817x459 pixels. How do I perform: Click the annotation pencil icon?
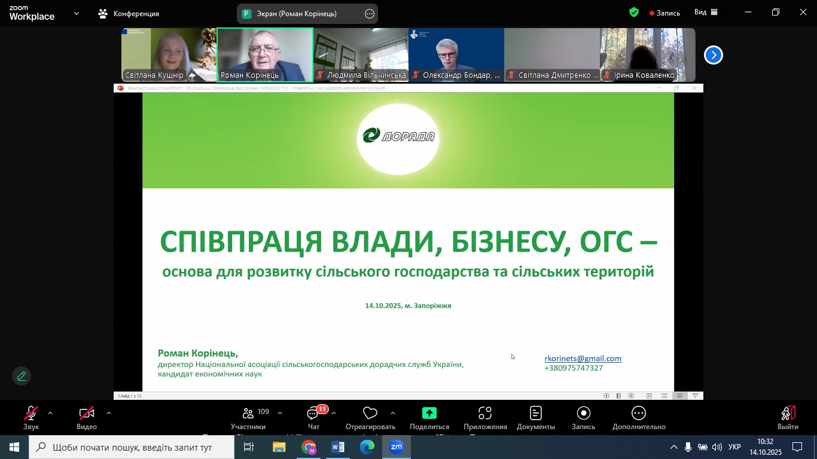pyautogui.click(x=22, y=376)
